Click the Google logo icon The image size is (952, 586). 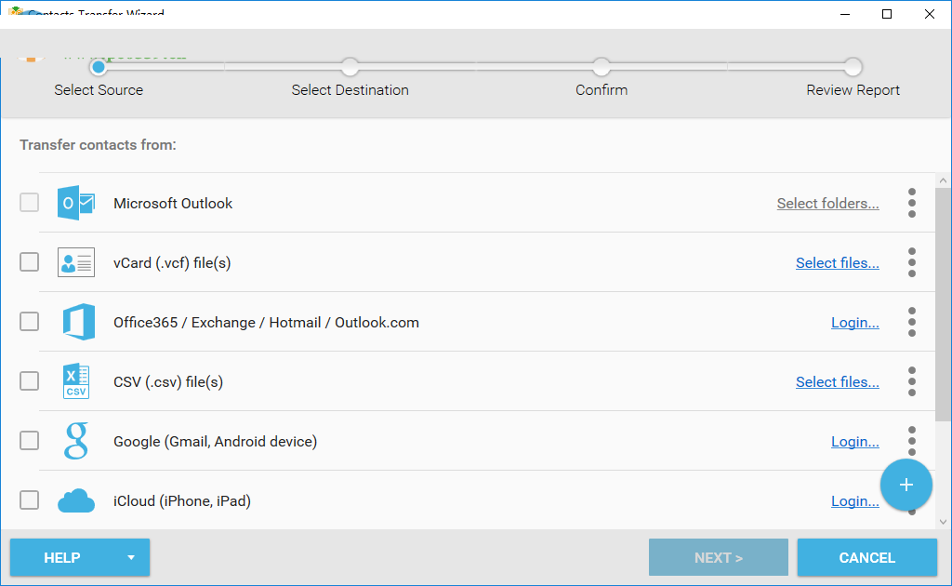[76, 441]
